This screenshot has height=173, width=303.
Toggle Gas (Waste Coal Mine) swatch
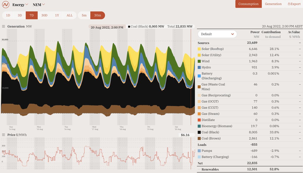tap(199, 87)
